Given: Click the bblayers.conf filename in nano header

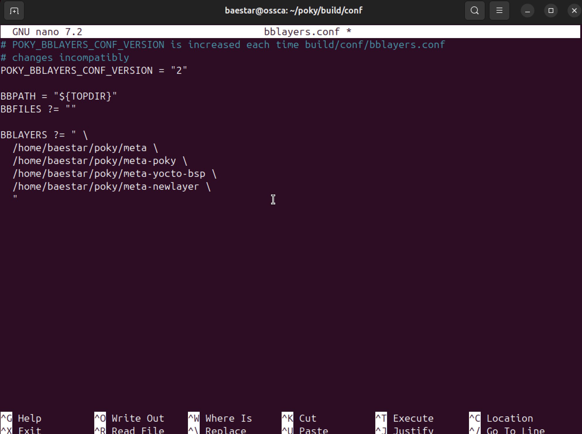Looking at the screenshot, I should point(302,32).
